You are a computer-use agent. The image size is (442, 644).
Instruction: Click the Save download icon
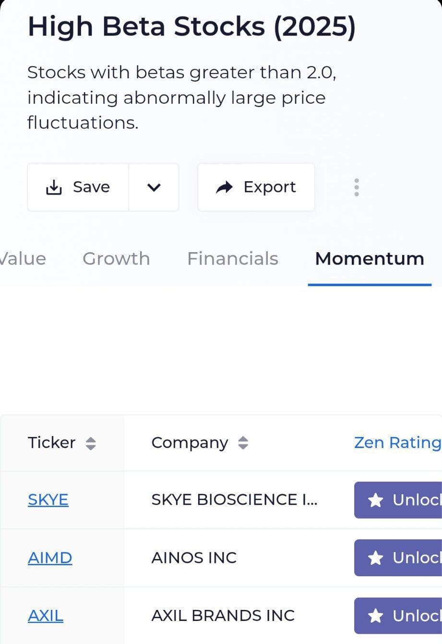tap(54, 187)
